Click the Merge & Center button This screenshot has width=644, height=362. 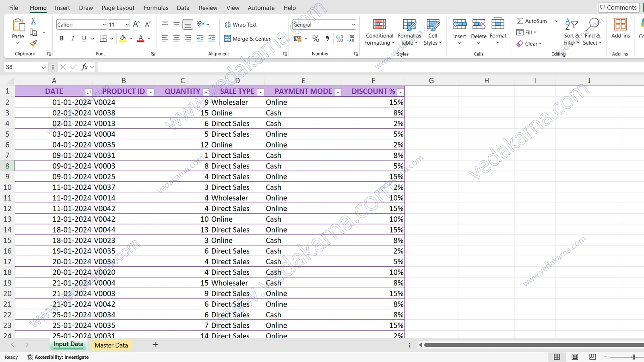pyautogui.click(x=247, y=39)
